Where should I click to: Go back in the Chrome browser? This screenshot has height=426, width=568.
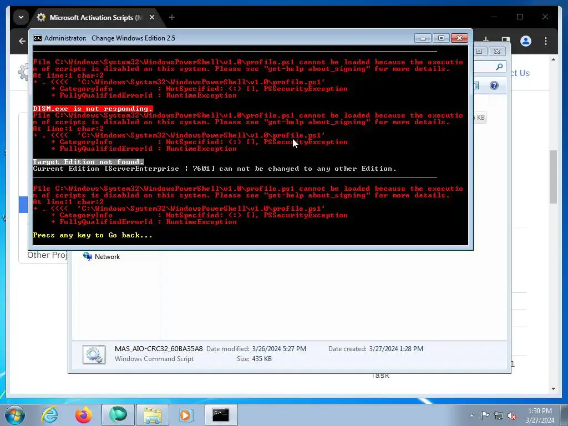[22, 41]
